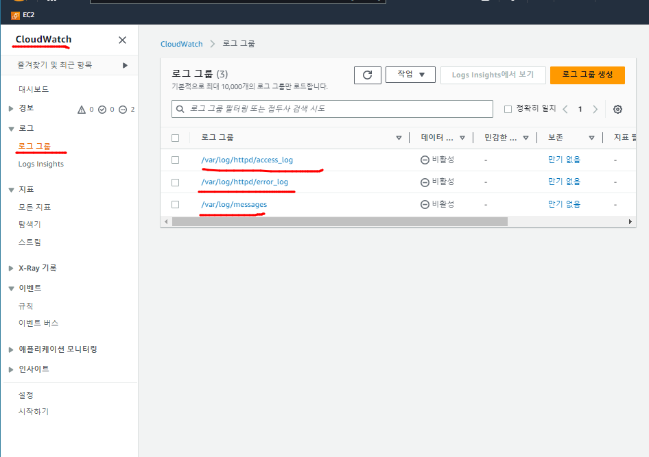The image size is (649, 457).
Task: Select the /var/log/httpd/error_log checkbox
Action: (x=176, y=182)
